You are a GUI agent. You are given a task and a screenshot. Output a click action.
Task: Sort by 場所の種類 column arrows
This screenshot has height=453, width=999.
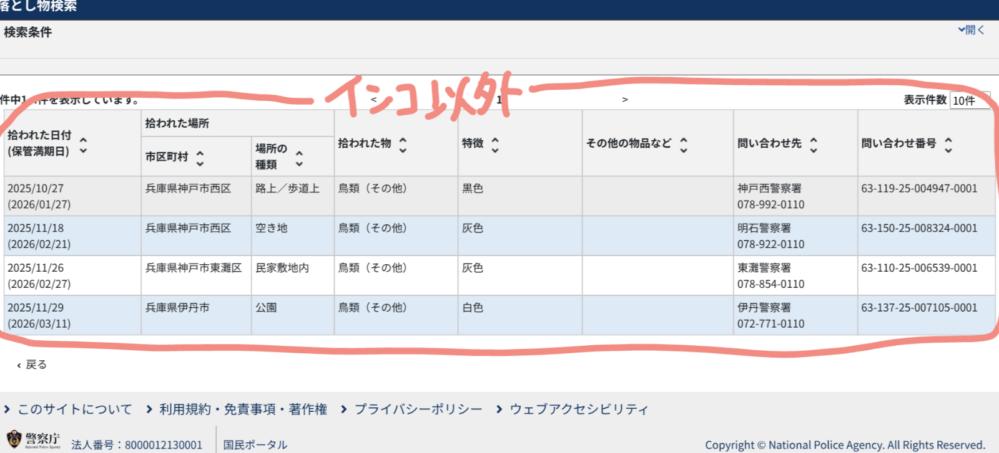click(x=299, y=158)
